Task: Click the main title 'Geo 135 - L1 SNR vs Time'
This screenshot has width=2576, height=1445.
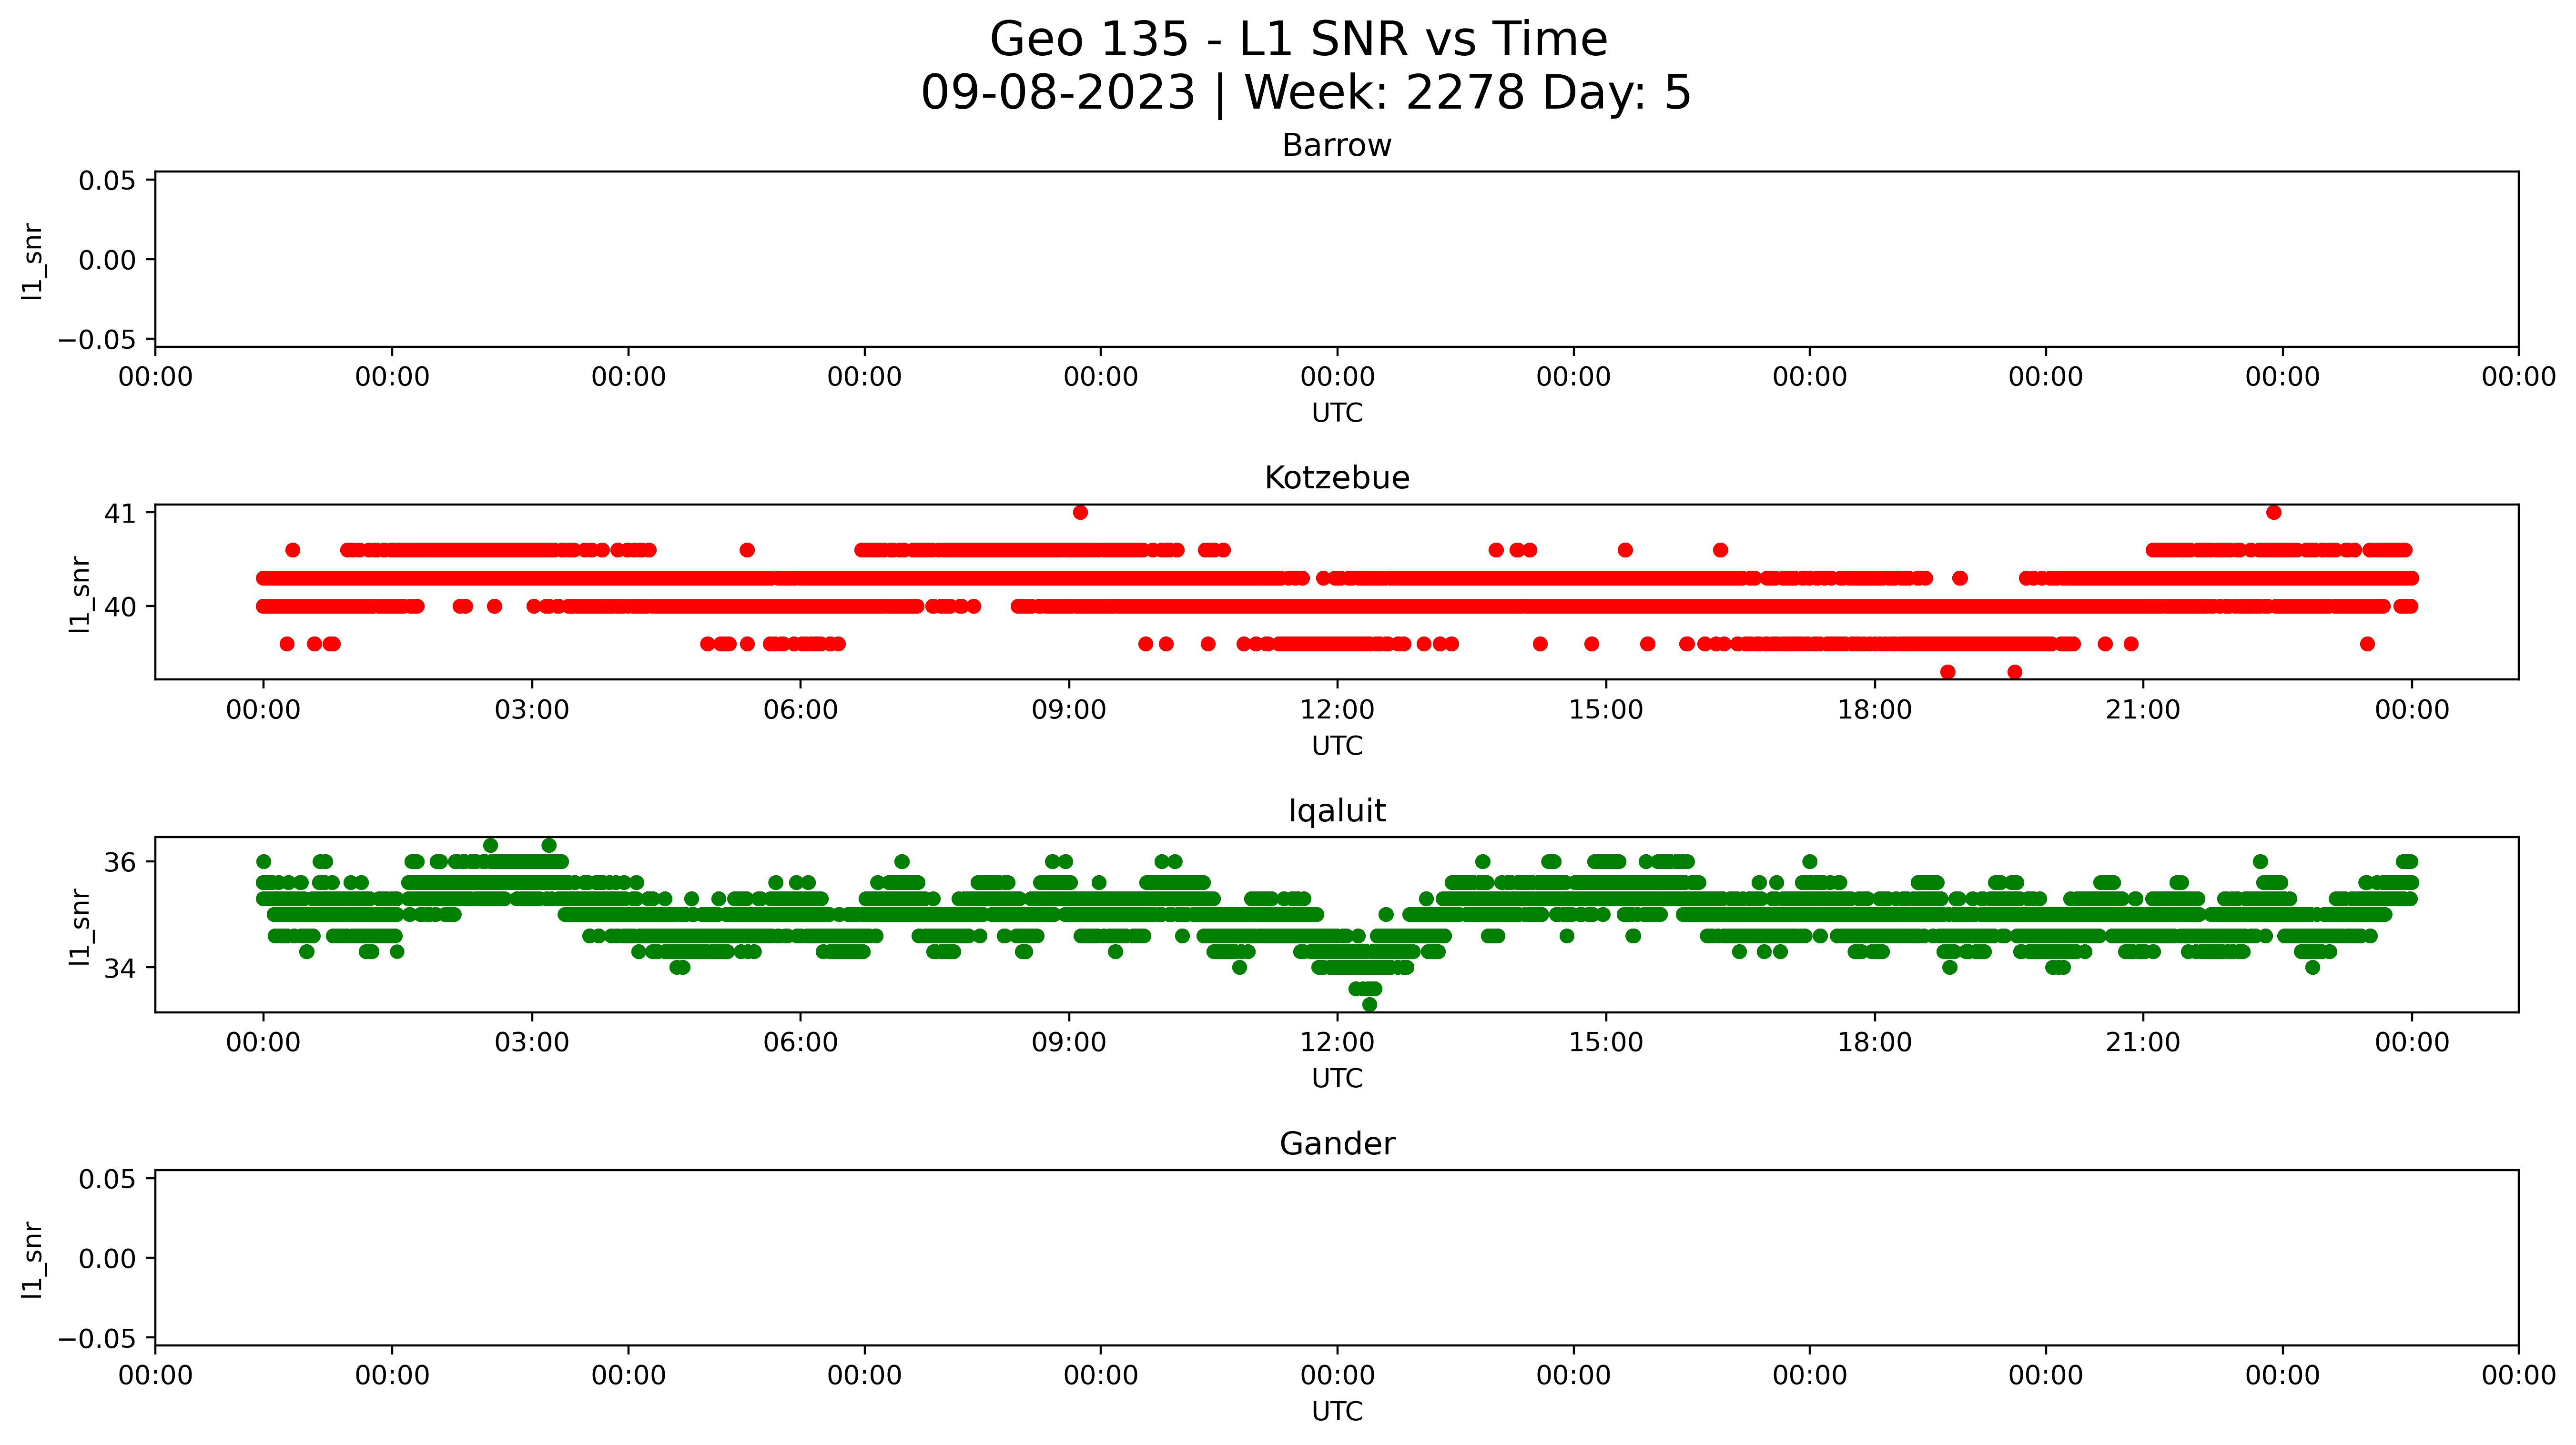Action: point(1298,40)
